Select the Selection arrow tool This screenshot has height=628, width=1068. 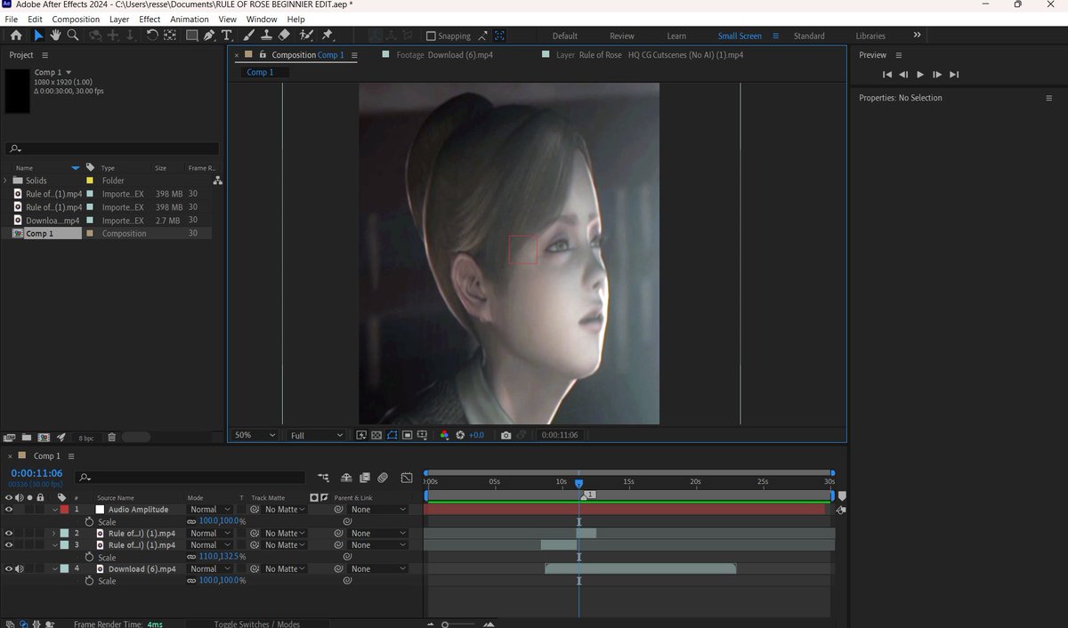[38, 36]
